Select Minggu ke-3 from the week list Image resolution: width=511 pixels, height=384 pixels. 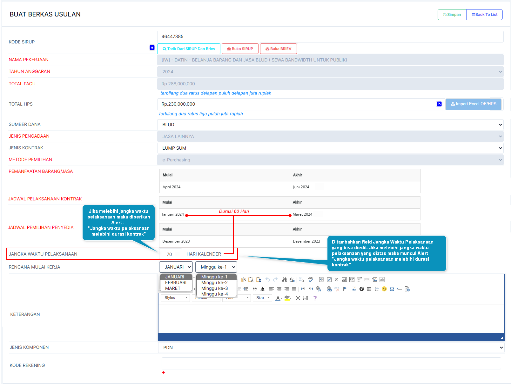point(214,288)
